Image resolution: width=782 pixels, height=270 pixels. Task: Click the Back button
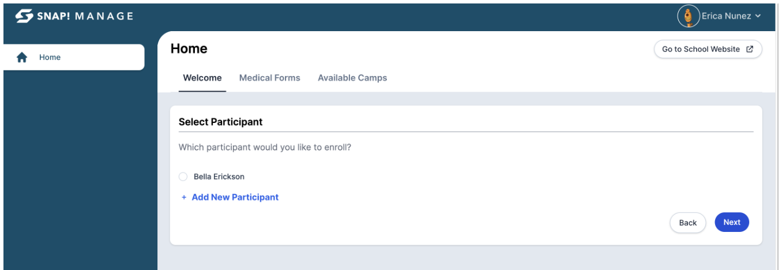coord(688,223)
